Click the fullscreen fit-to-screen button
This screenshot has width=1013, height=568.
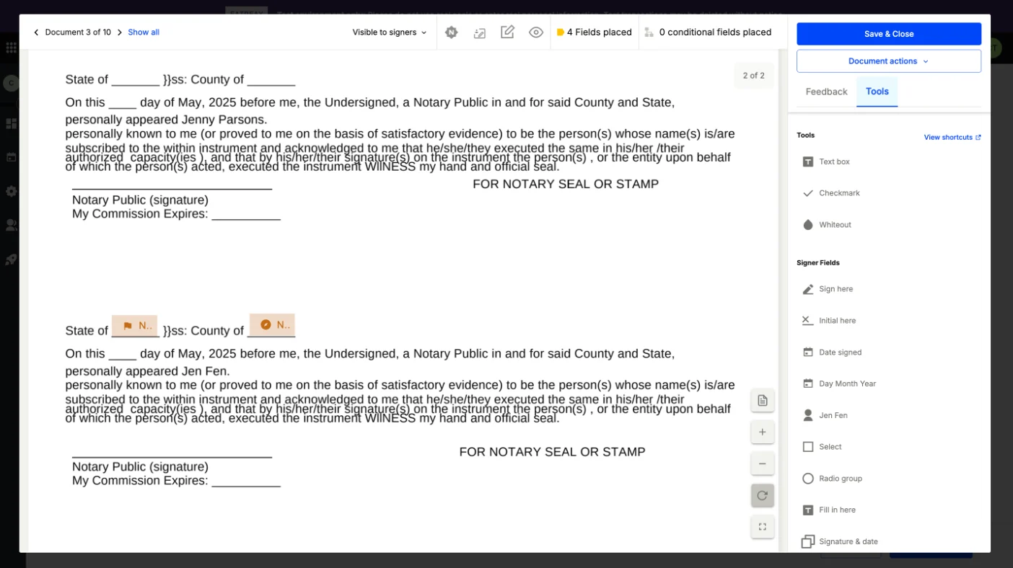[763, 527]
